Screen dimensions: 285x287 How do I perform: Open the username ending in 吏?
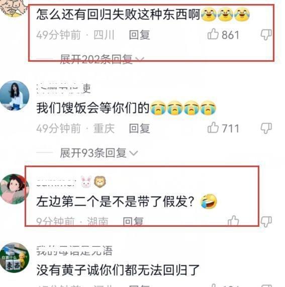[x=64, y=89]
